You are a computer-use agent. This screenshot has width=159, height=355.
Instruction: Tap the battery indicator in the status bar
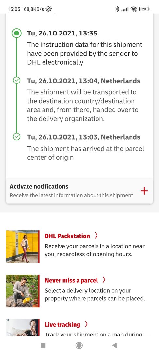[x=144, y=9]
